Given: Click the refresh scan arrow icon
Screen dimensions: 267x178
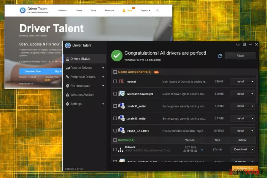Looking at the screenshot, I should pyautogui.click(x=220, y=56).
